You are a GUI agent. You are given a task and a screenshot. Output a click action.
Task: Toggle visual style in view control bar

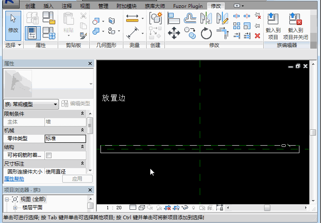142,208
